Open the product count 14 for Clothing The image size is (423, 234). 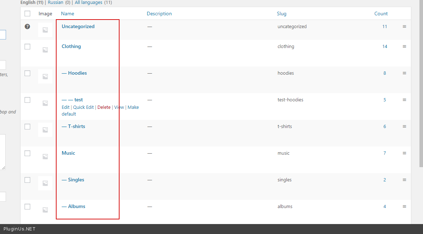coord(385,47)
